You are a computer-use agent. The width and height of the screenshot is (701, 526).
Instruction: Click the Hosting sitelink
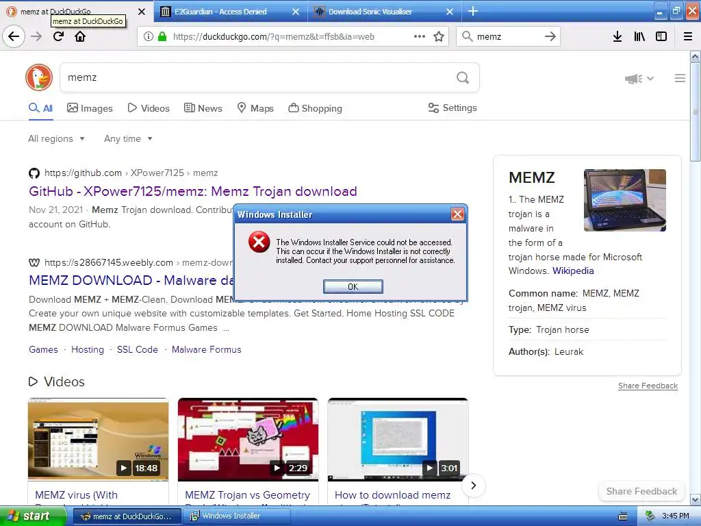pos(88,349)
